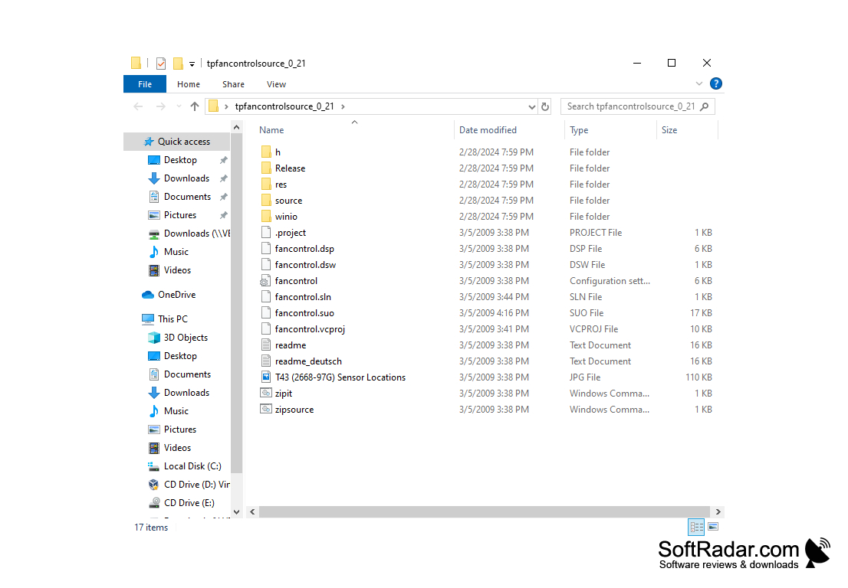This screenshot has height=588, width=848.
Task: Click the horizontal scrollbar right arrow
Action: tap(718, 511)
